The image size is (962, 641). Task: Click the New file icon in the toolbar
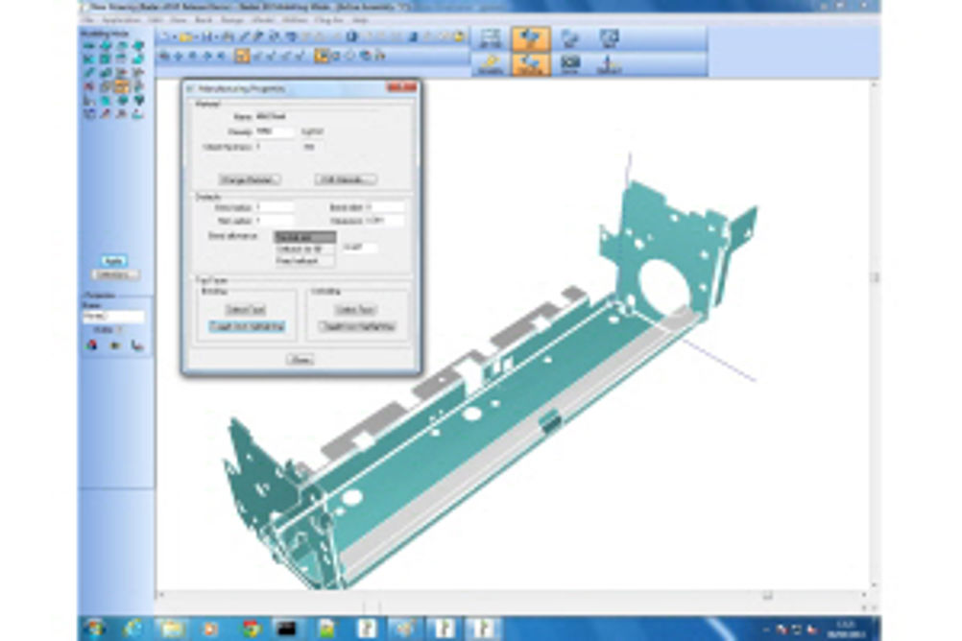(164, 37)
